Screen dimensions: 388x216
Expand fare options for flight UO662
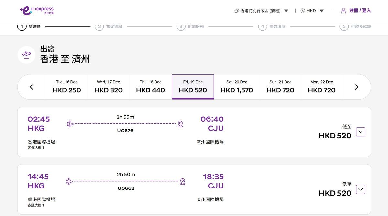pos(361,189)
